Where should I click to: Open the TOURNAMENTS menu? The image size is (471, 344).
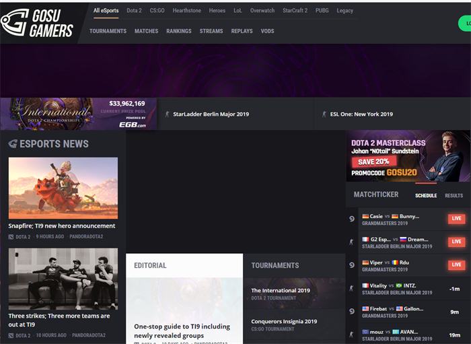tap(108, 31)
